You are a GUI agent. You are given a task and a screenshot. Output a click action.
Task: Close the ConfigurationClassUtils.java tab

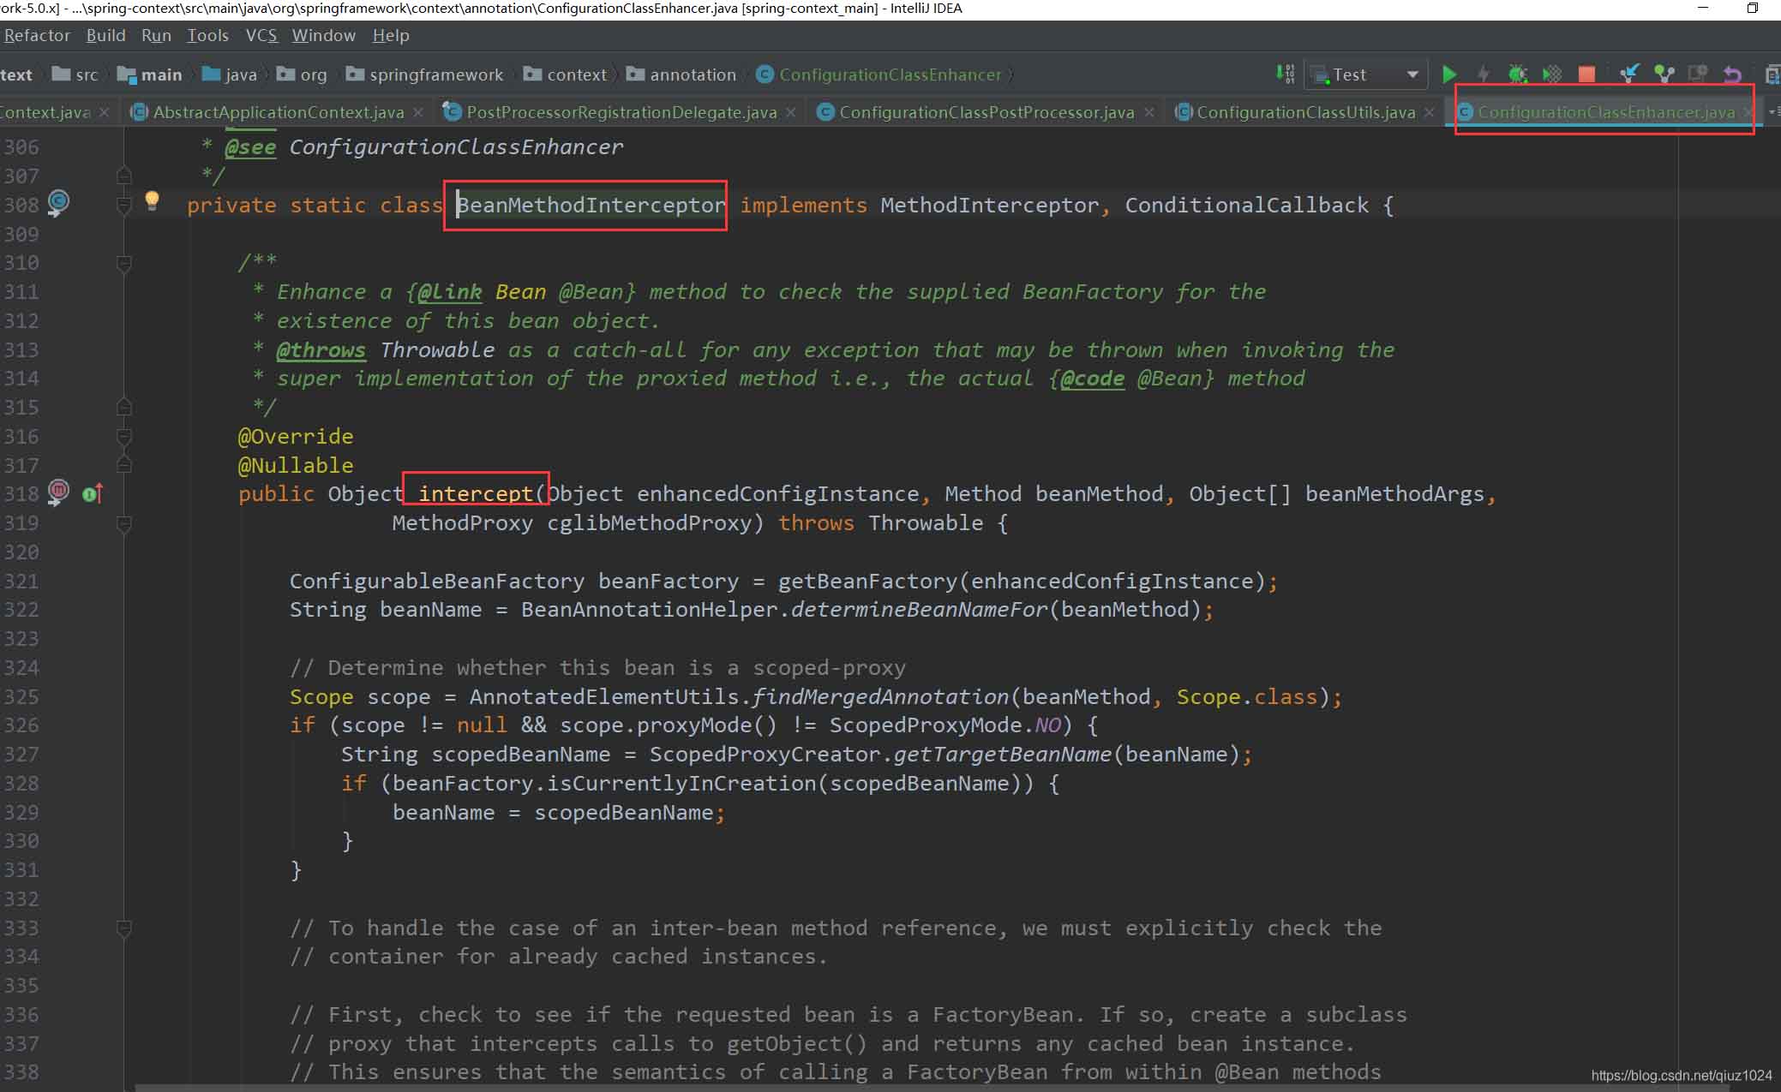pos(1429,112)
